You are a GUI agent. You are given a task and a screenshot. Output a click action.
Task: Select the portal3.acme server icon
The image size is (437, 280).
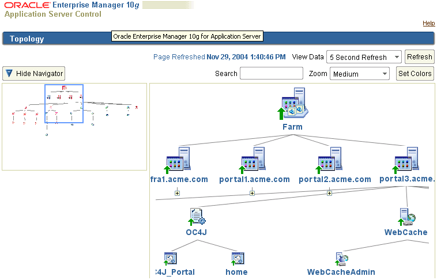click(405, 160)
